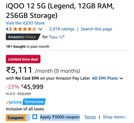Click the arrow after Shop items

point(126,117)
